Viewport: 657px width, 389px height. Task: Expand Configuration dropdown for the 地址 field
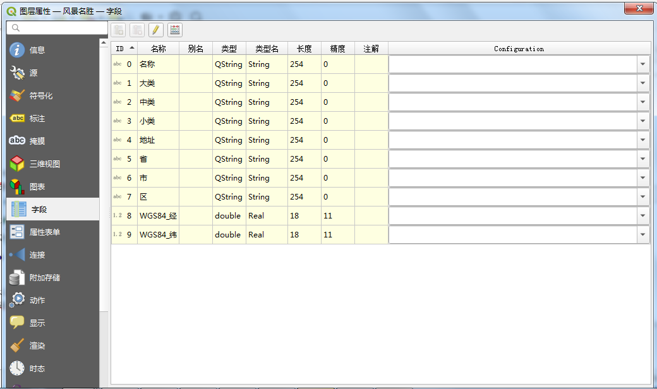click(643, 140)
